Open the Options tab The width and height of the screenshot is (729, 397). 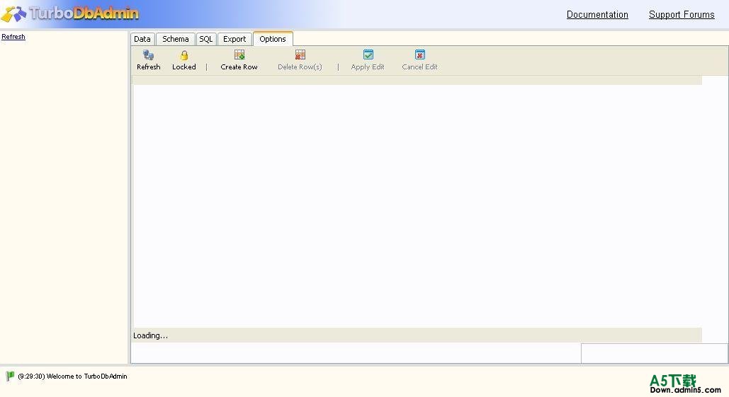coord(273,39)
